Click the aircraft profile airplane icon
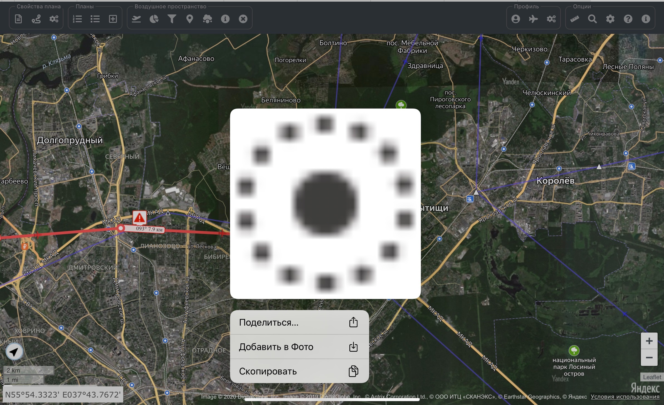The width and height of the screenshot is (664, 405). click(x=534, y=19)
